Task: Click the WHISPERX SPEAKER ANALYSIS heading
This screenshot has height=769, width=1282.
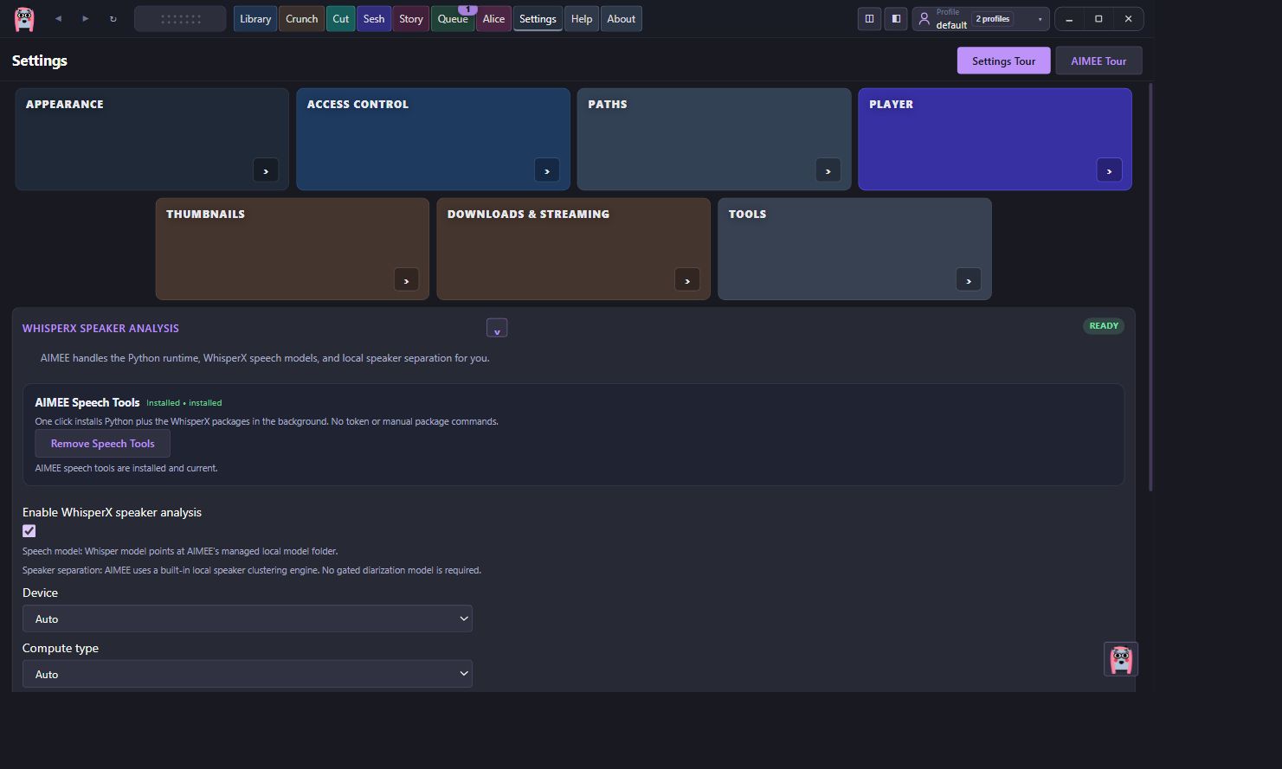Action: pos(100,328)
